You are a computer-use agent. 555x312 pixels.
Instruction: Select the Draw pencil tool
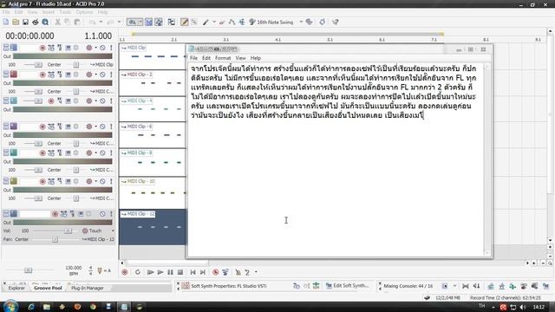pyautogui.click(x=185, y=22)
